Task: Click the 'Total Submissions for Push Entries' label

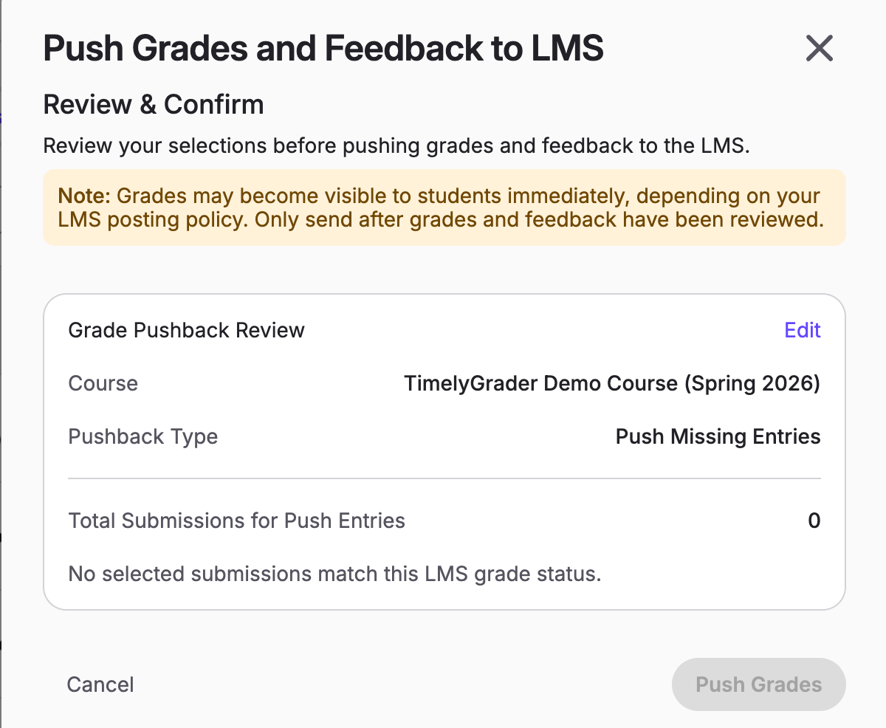Action: pos(237,521)
